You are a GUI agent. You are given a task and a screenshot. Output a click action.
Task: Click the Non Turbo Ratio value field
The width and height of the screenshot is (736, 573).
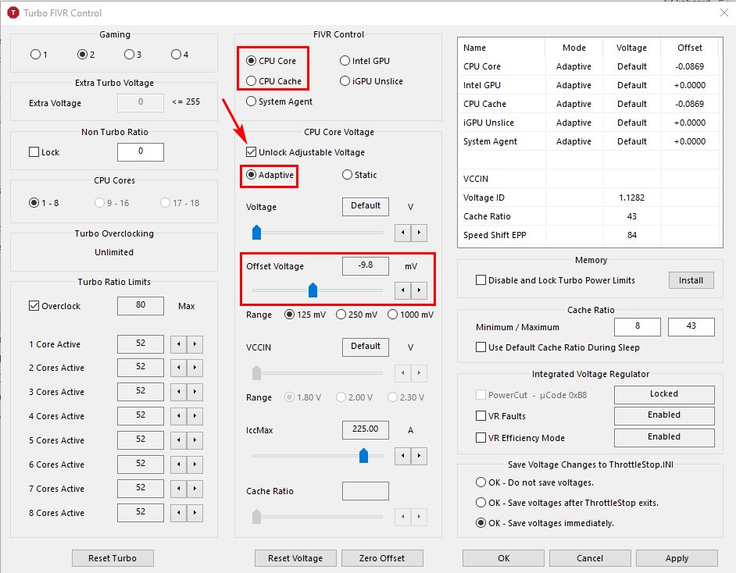(141, 151)
